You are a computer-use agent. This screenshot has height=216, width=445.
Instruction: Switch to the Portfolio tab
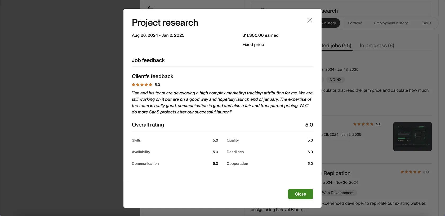click(355, 23)
